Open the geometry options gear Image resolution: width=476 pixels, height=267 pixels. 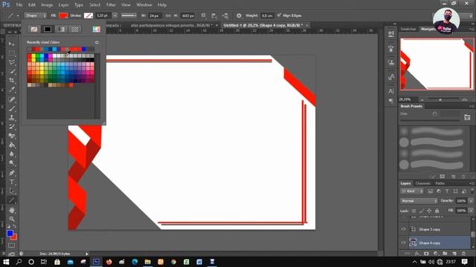(239, 16)
